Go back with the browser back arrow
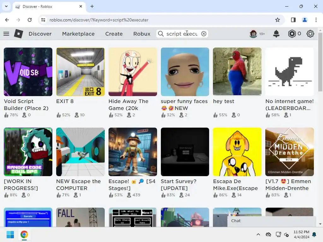Viewport: 323px width, 242px height. tap(7, 20)
